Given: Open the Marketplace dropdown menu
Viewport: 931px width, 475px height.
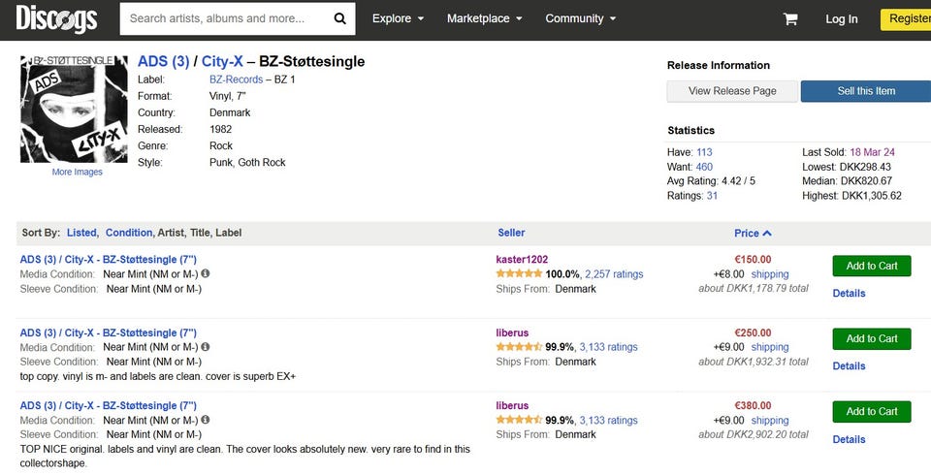Looking at the screenshot, I should click(484, 18).
